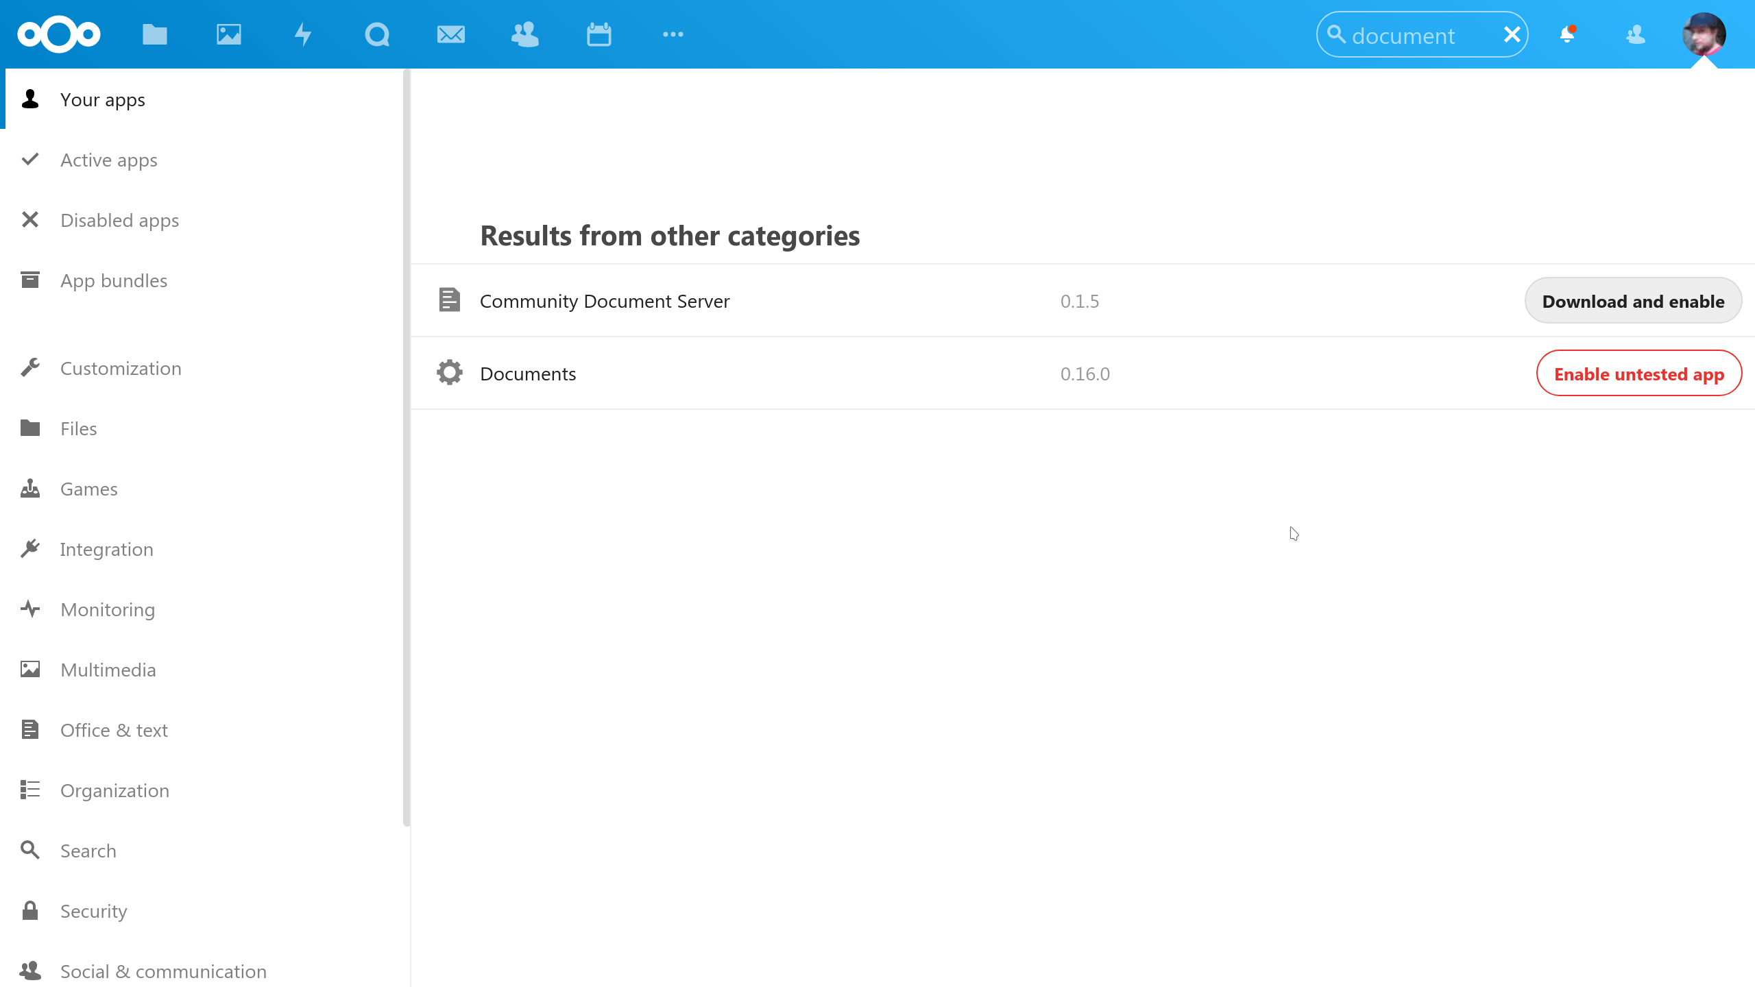Enable the untested Documents app

[x=1639, y=374]
